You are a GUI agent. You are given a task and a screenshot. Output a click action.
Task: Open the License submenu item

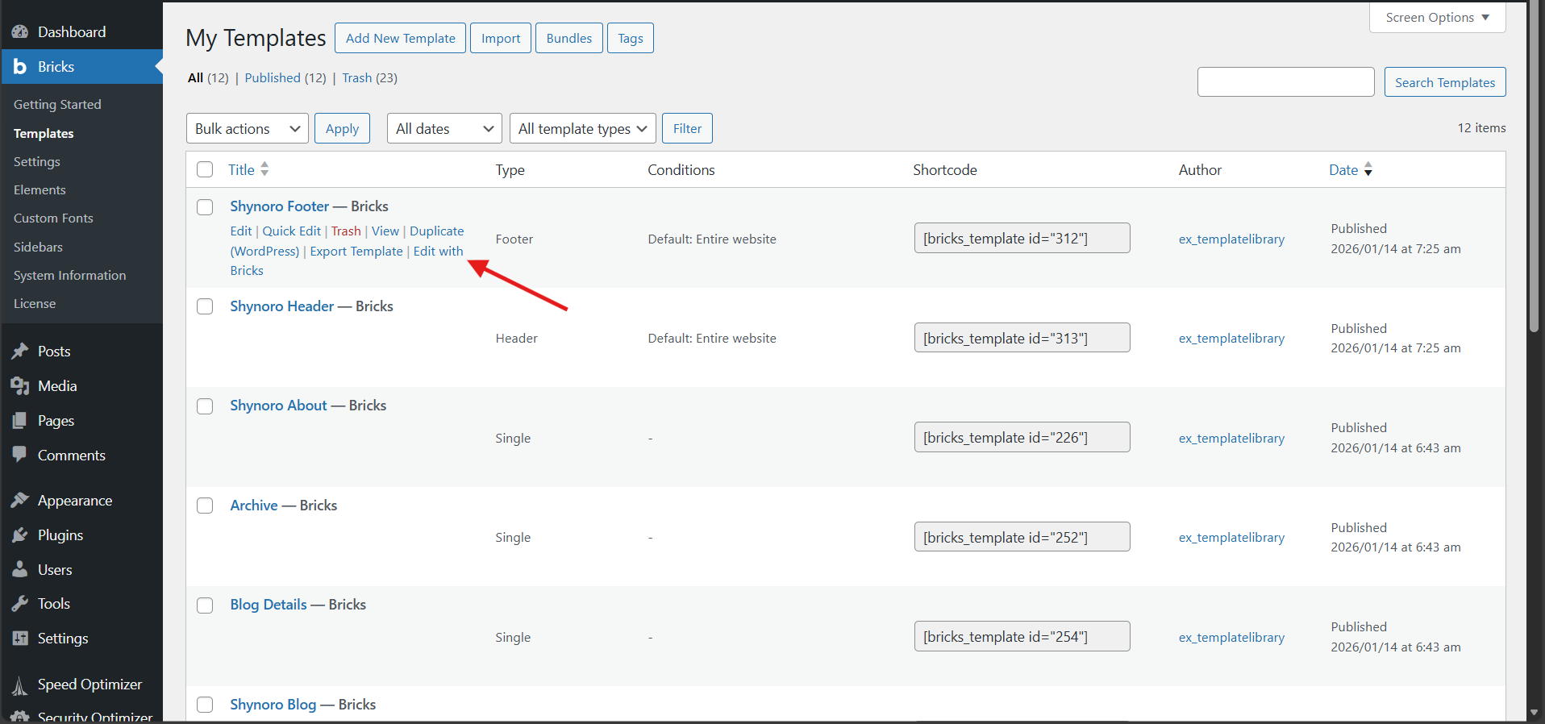click(x=35, y=304)
